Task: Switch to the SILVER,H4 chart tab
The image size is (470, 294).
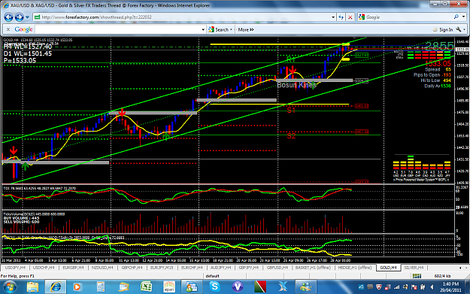Action: pyautogui.click(x=414, y=268)
